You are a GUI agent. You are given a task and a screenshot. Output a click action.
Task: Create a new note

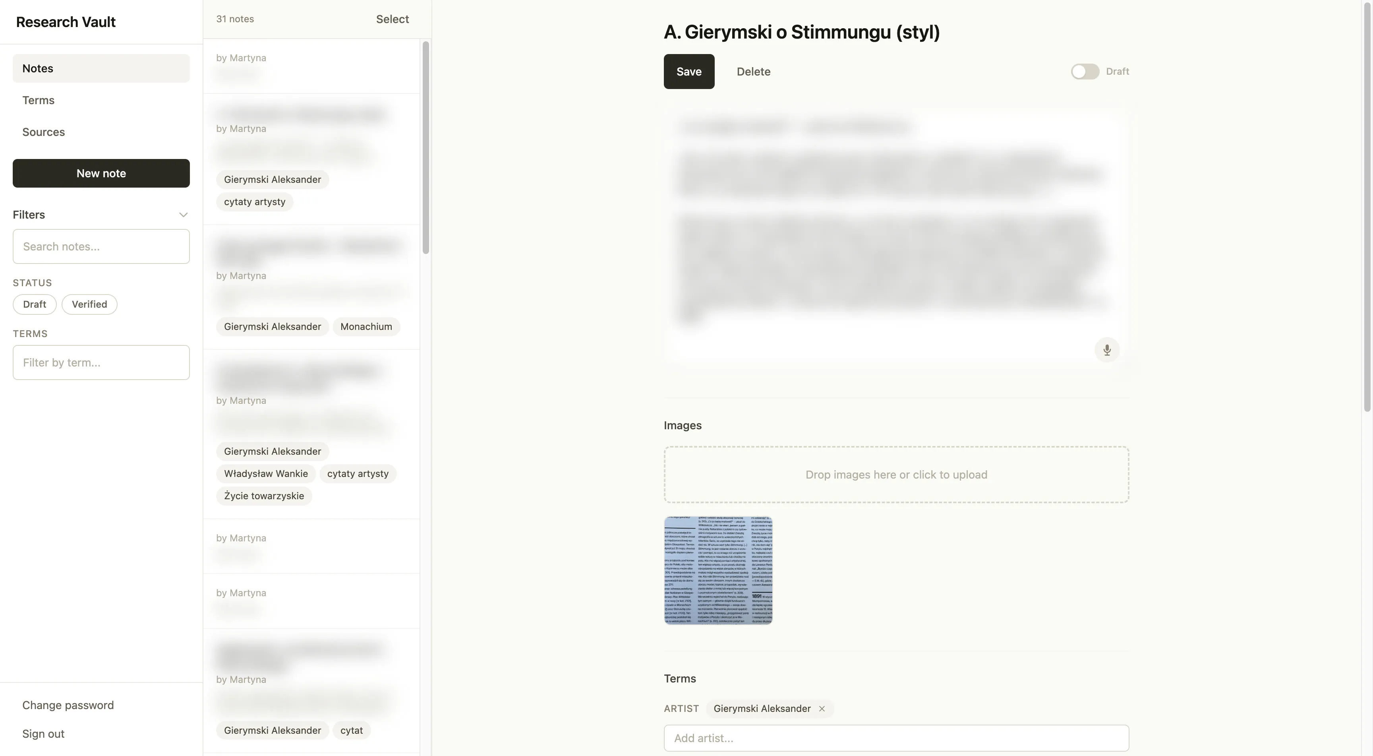(x=101, y=173)
